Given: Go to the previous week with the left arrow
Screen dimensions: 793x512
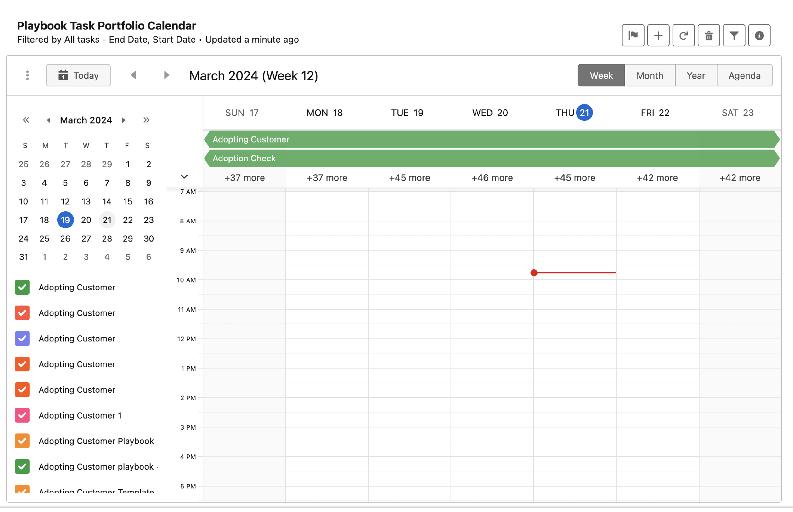Looking at the screenshot, I should coord(133,75).
